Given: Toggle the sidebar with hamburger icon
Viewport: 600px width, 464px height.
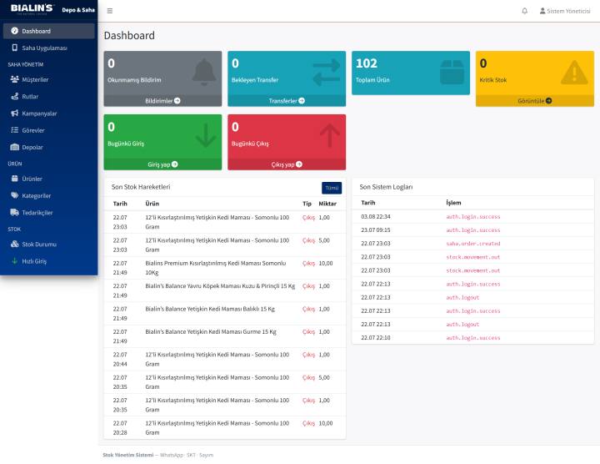Looking at the screenshot, I should [x=110, y=11].
